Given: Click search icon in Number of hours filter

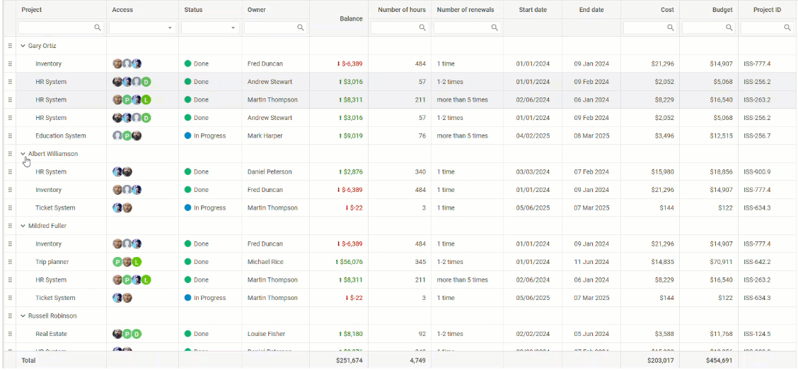Looking at the screenshot, I should tap(422, 28).
